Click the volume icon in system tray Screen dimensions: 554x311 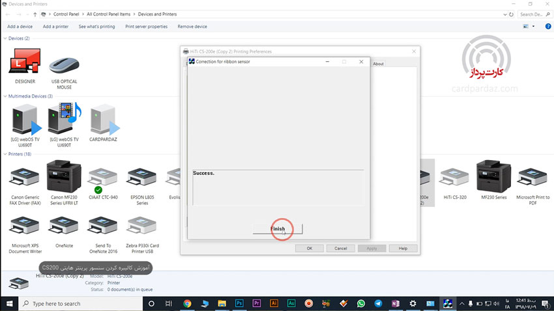497,304
